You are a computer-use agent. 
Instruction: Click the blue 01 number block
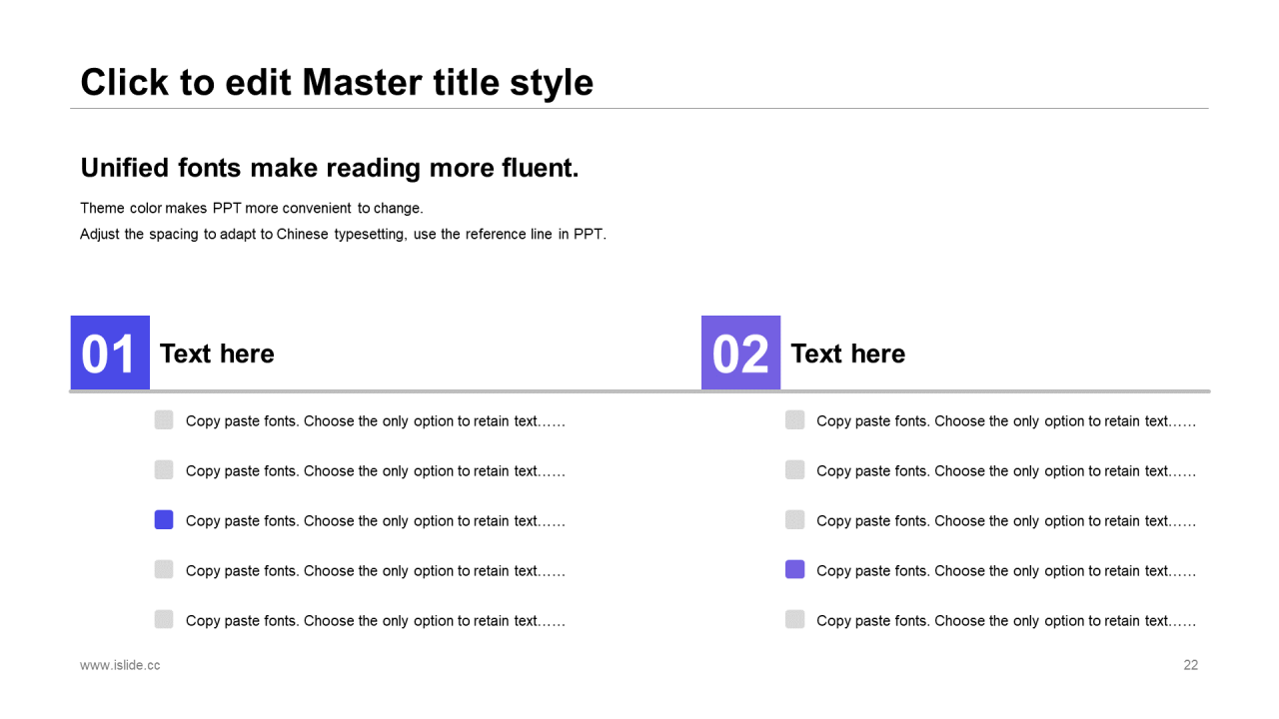(110, 353)
